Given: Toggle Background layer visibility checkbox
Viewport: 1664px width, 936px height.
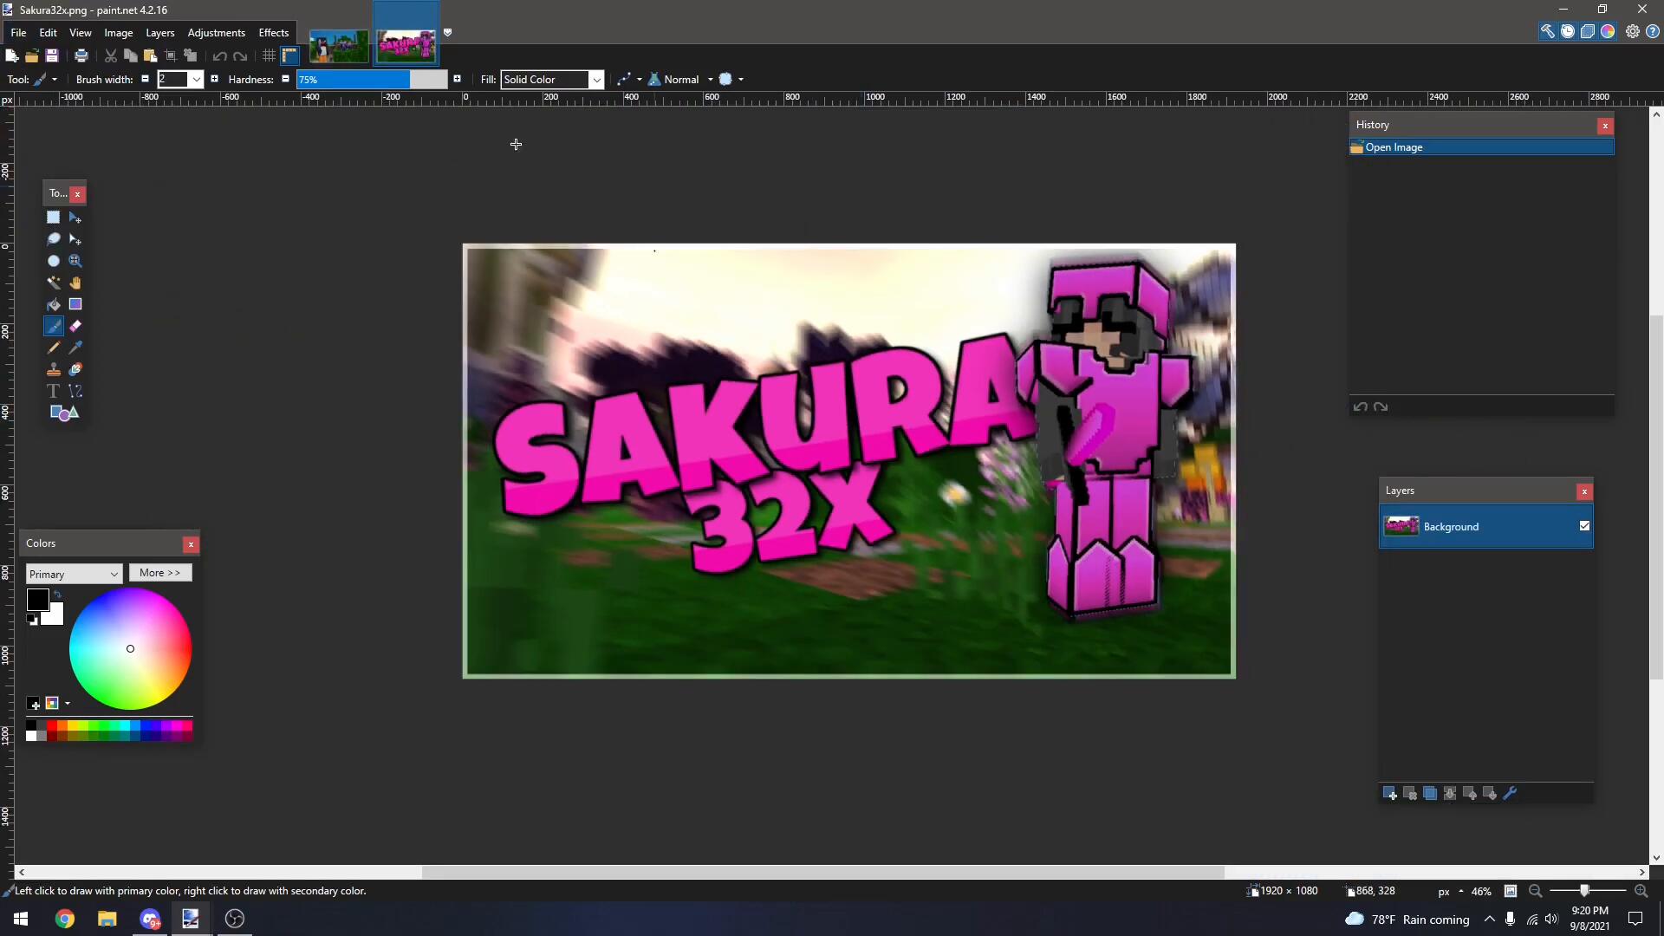Looking at the screenshot, I should [x=1584, y=526].
